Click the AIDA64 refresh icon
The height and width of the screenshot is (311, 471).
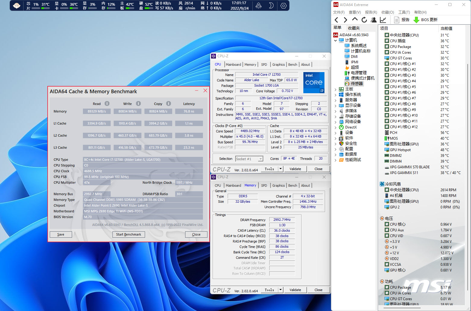(364, 20)
